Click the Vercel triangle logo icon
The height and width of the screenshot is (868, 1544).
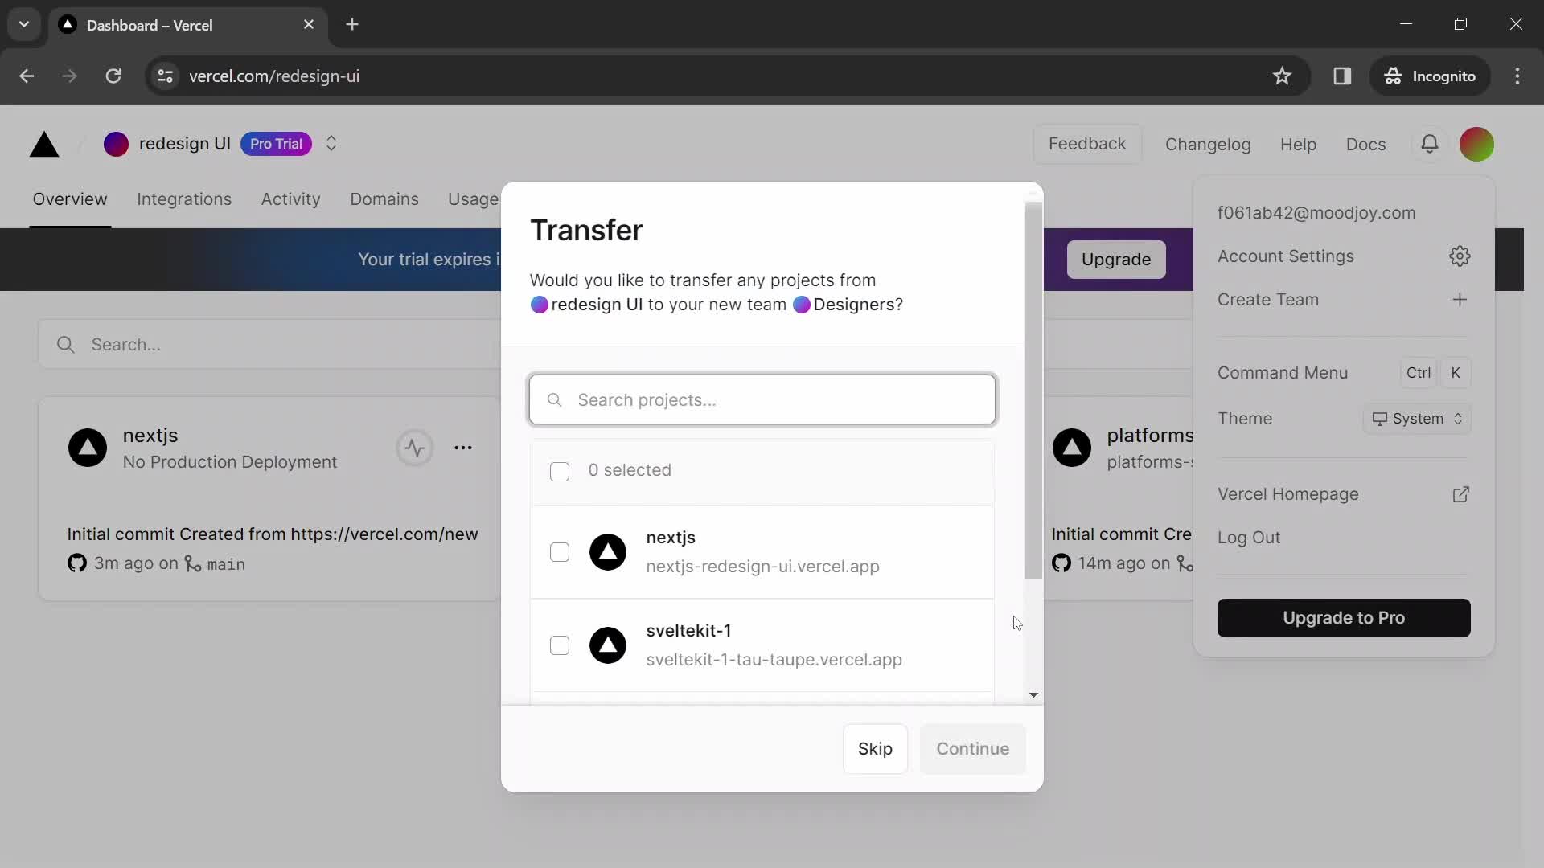tap(43, 143)
